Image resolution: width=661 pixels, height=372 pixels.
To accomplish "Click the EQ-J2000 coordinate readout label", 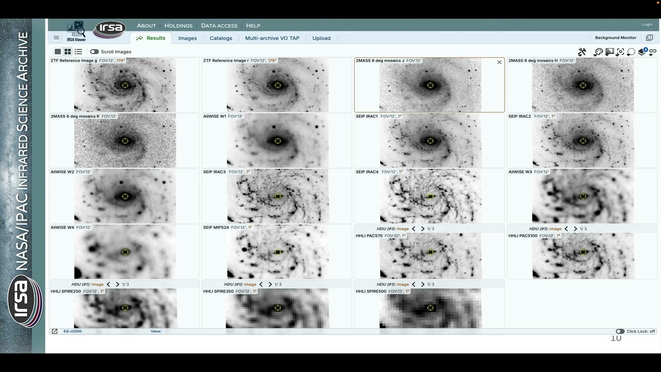I will (73, 331).
